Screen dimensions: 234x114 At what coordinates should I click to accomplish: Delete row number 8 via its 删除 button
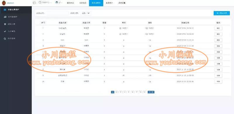[218, 70]
